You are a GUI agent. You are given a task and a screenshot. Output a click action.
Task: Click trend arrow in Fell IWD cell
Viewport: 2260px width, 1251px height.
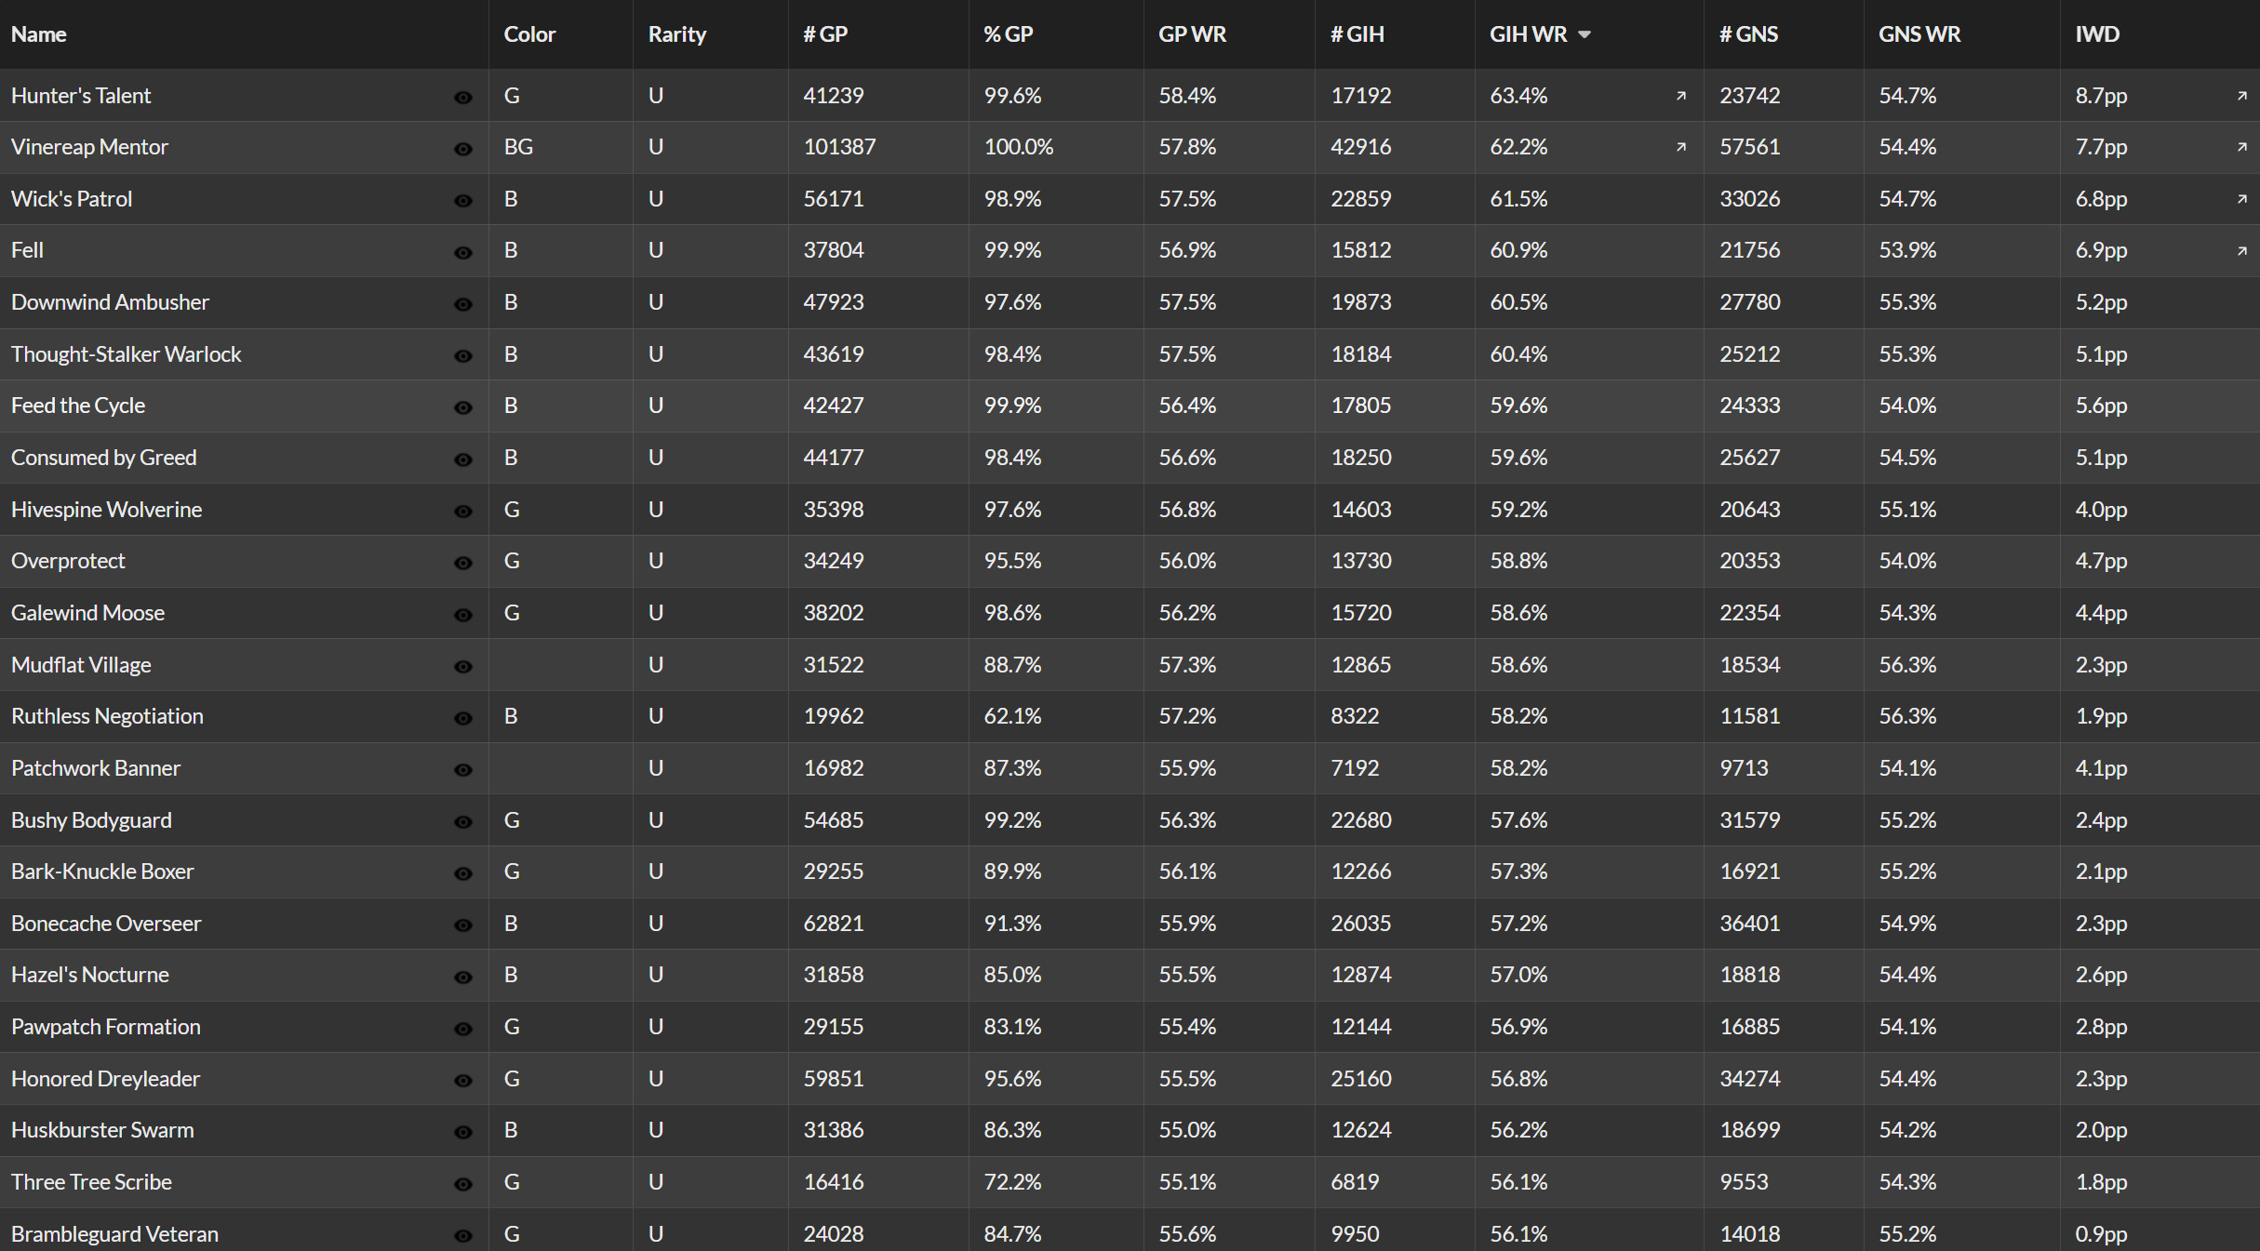[x=2241, y=251]
